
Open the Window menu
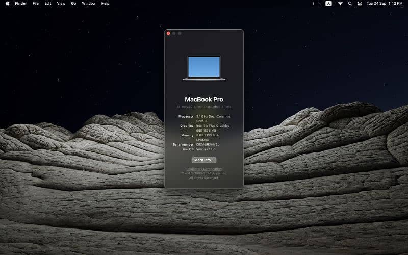click(x=89, y=3)
